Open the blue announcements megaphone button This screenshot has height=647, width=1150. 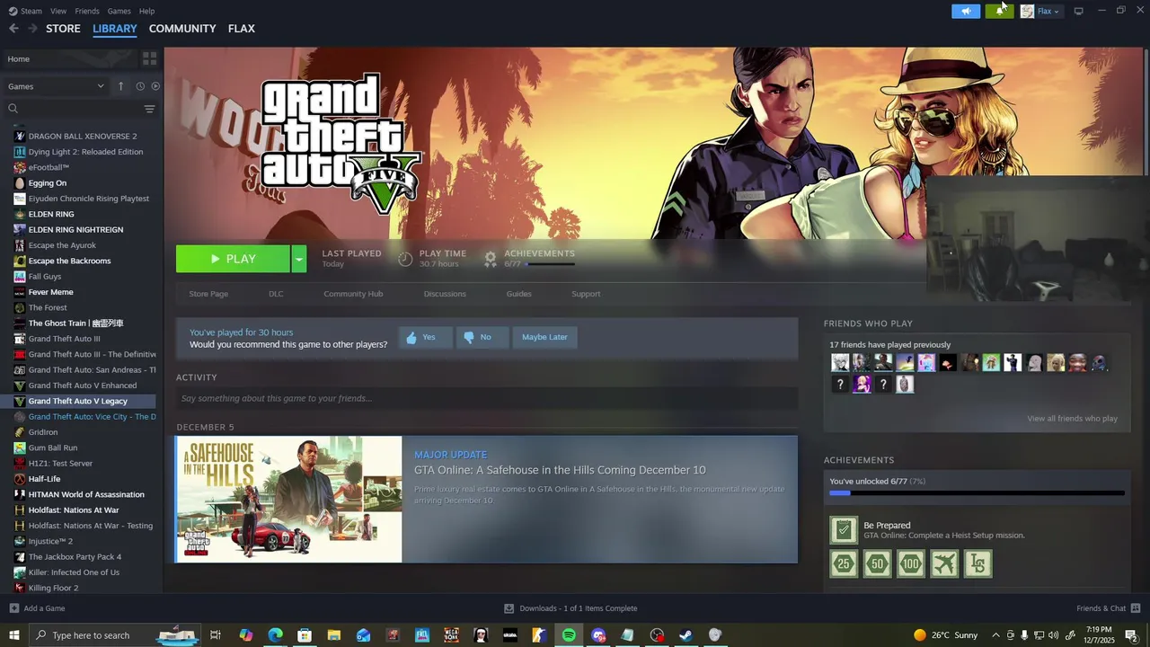(966, 11)
